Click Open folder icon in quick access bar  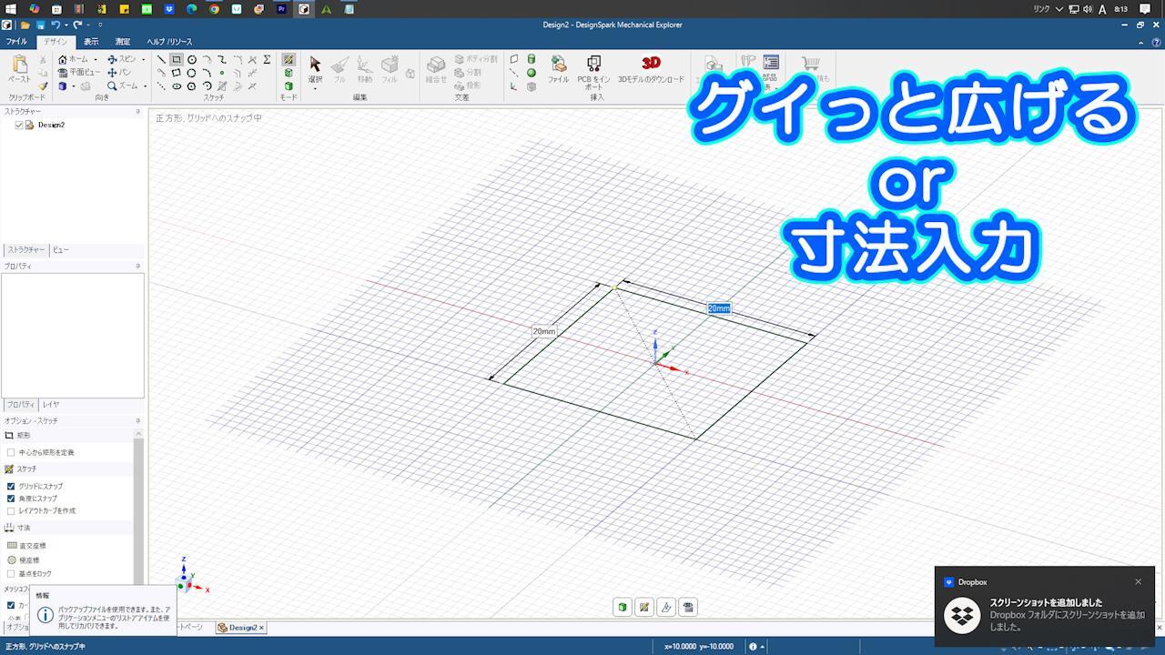point(25,25)
